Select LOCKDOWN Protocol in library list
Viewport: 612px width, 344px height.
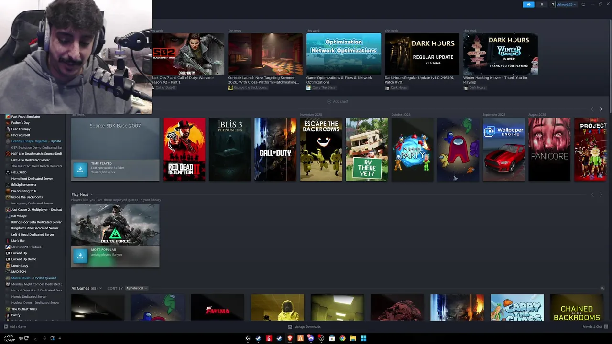27,247
